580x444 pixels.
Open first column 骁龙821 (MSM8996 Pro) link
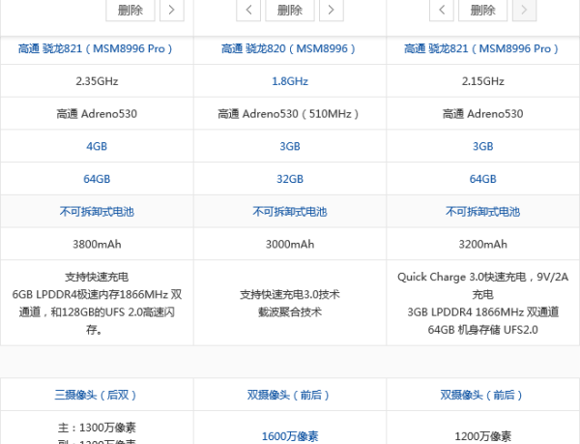click(96, 48)
